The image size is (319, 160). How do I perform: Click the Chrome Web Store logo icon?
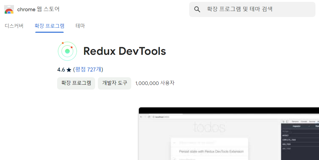(9, 9)
